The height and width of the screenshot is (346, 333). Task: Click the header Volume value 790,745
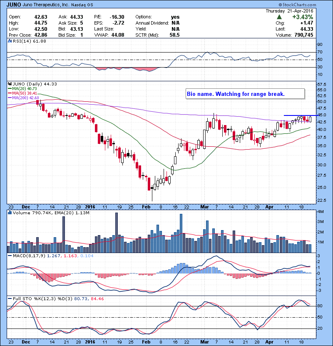click(x=304, y=35)
